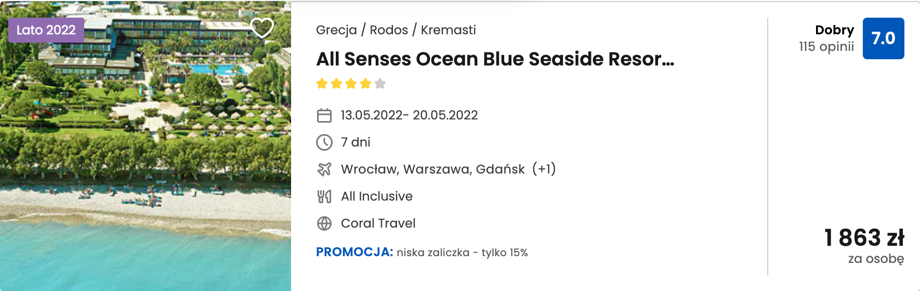Open All Senses Ocean Blue Seaside Resort title

(495, 59)
